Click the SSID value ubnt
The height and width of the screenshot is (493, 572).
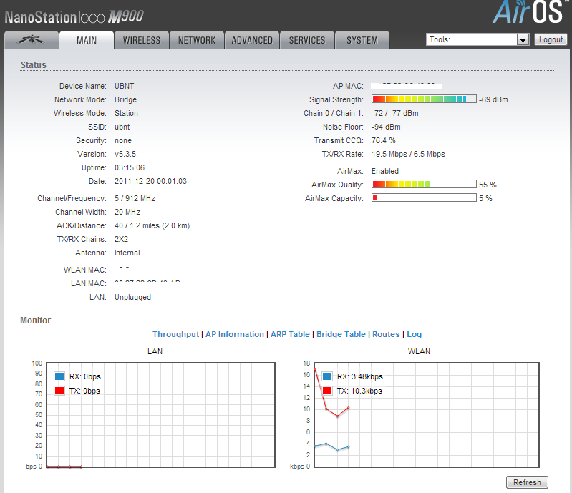tap(122, 127)
